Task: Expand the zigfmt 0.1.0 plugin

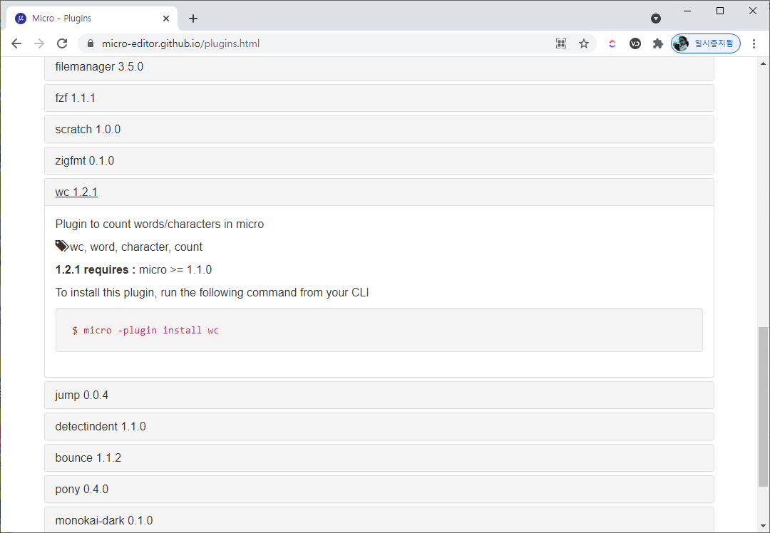Action: pyautogui.click(x=379, y=161)
